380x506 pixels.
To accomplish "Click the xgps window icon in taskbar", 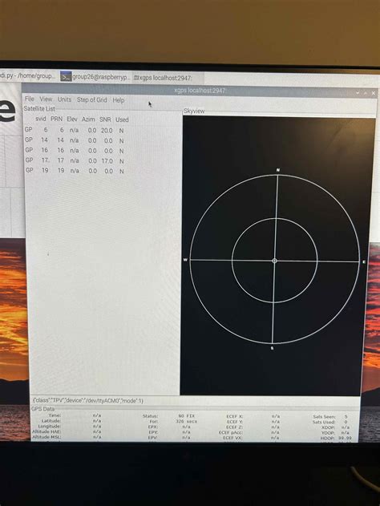I will coord(136,78).
